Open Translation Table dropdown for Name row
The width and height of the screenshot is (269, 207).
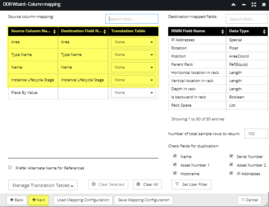(x=133, y=67)
